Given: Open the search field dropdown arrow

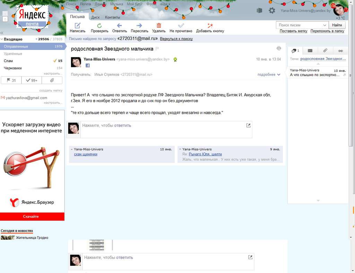Looking at the screenshot, I should point(324,25).
